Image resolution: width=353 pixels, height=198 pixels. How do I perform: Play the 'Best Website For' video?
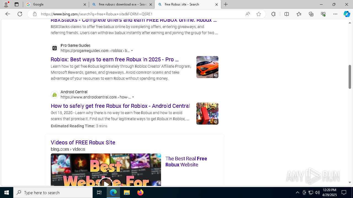pyautogui.click(x=106, y=169)
